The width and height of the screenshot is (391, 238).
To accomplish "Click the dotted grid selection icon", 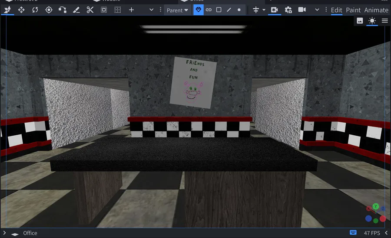I will coord(117,10).
